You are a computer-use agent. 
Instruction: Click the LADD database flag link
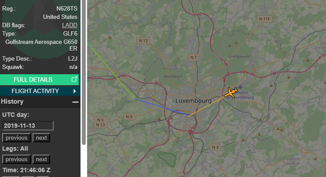[70, 25]
